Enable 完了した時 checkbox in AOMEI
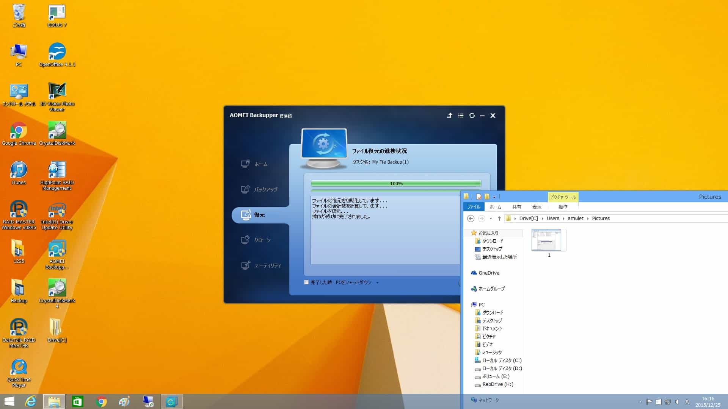Screen dimensions: 728x409 coord(306,282)
